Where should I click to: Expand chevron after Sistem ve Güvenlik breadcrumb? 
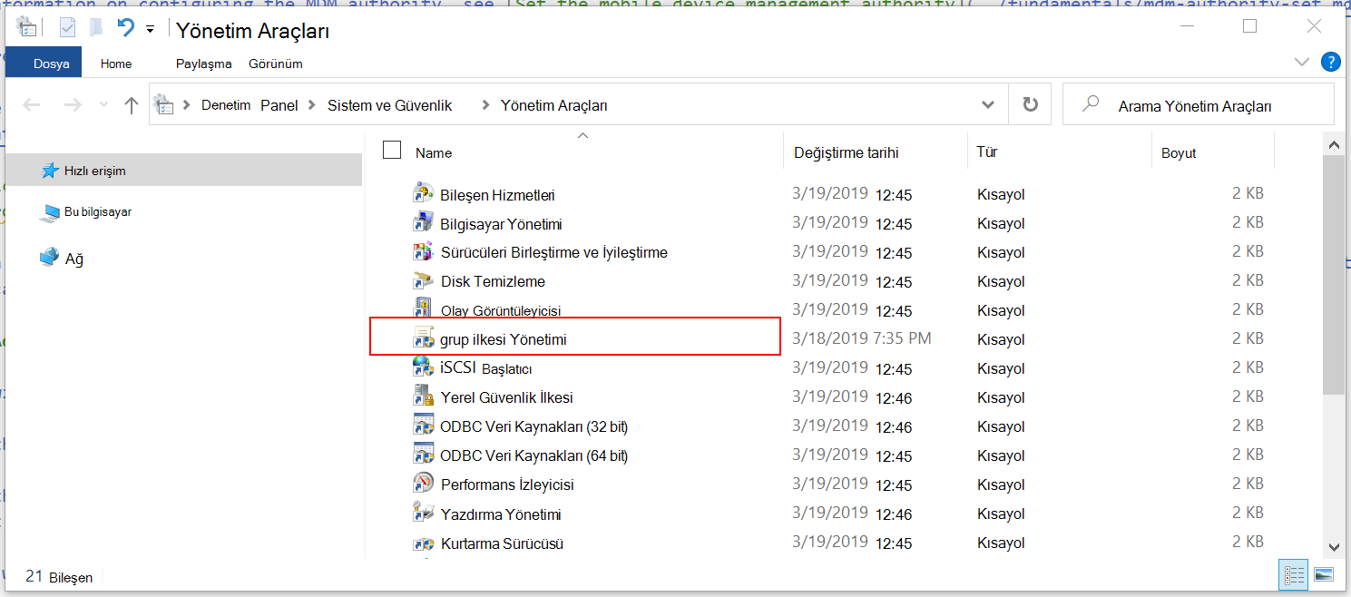tap(485, 105)
